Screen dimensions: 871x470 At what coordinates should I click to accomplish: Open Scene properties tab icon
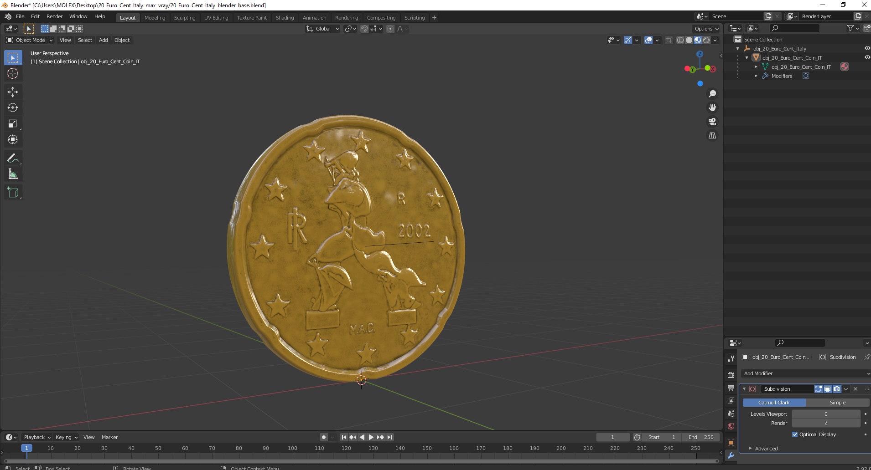pos(731,414)
